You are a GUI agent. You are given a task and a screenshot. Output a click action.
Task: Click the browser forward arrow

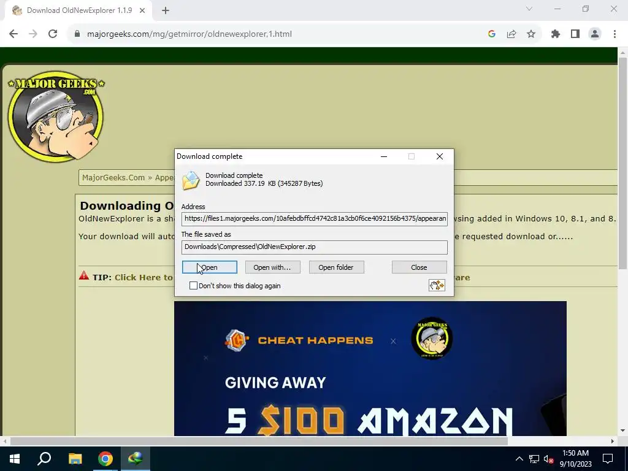pyautogui.click(x=33, y=34)
